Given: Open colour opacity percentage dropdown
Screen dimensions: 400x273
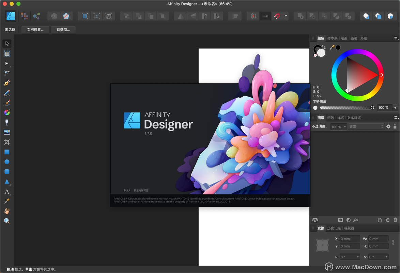Looking at the screenshot, I should (395, 108).
